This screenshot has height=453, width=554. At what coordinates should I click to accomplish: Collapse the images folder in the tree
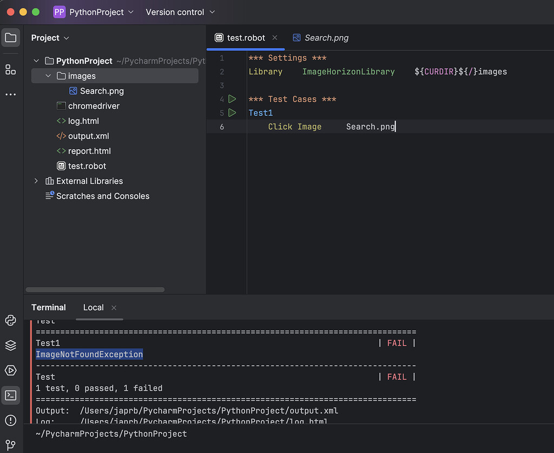click(x=48, y=76)
